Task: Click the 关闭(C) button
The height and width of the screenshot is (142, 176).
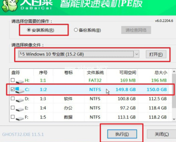Action: tap(162, 134)
